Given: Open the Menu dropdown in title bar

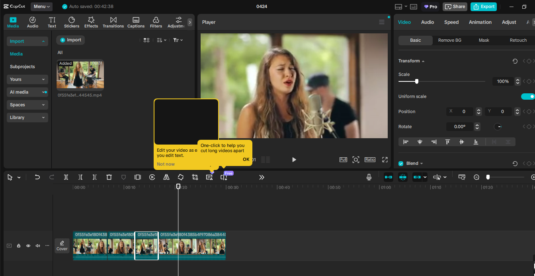Looking at the screenshot, I should pos(42,6).
